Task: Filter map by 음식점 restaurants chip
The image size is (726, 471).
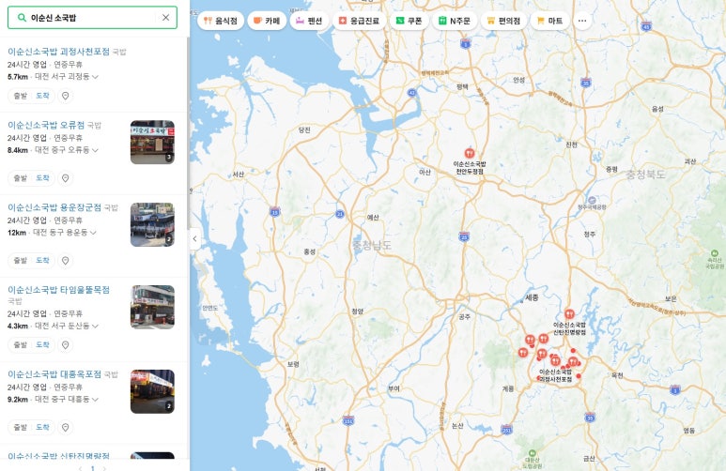Action: click(x=221, y=21)
